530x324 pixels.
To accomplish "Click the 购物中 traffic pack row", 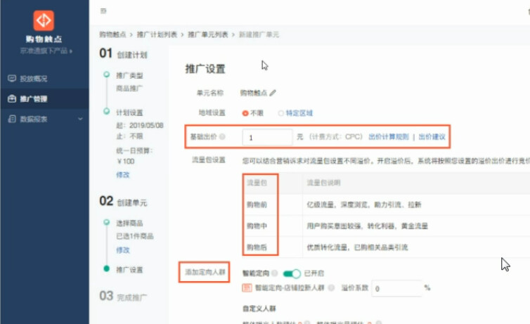I will point(257,226).
